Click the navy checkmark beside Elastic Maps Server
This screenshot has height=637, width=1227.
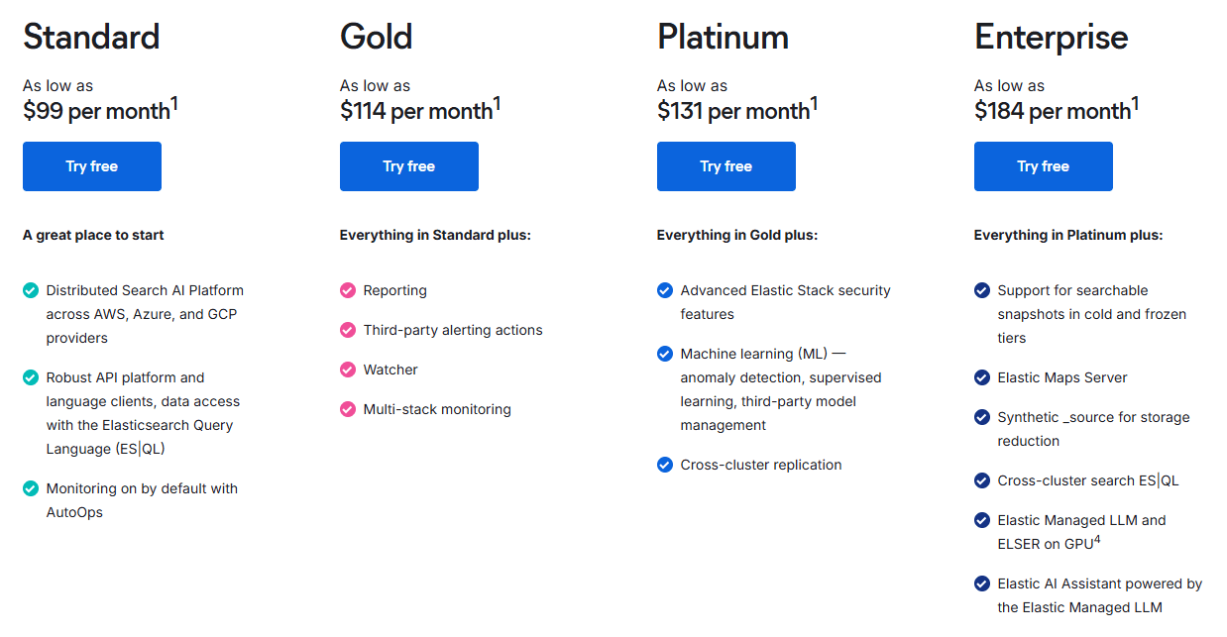click(x=982, y=377)
